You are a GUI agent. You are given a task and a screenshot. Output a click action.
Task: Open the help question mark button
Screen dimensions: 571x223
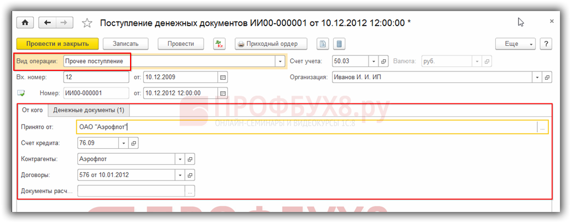point(546,44)
